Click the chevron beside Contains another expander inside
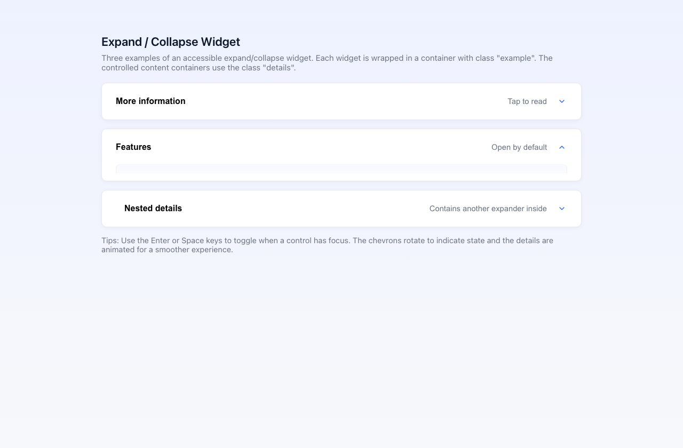Image resolution: width=683 pixels, height=448 pixels. [x=561, y=209]
